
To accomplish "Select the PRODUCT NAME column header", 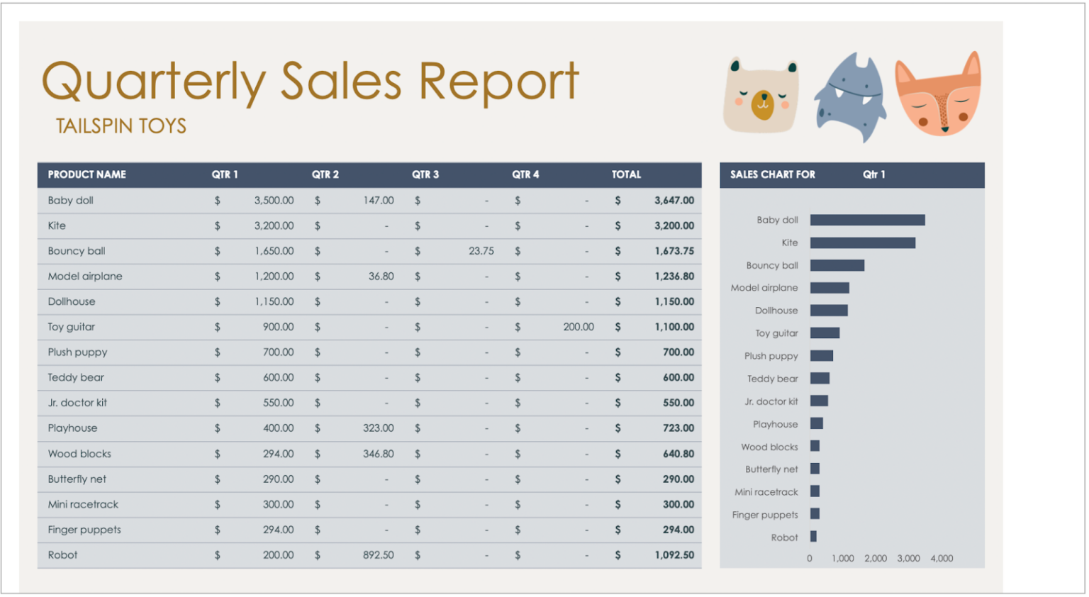I will [x=86, y=174].
